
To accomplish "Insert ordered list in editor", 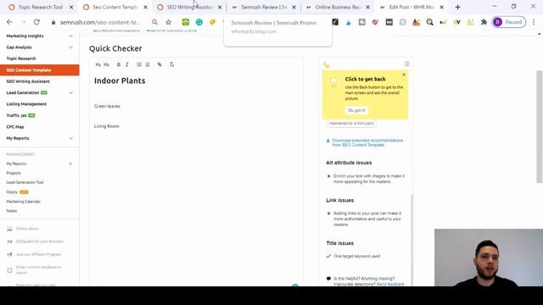I will (139, 64).
